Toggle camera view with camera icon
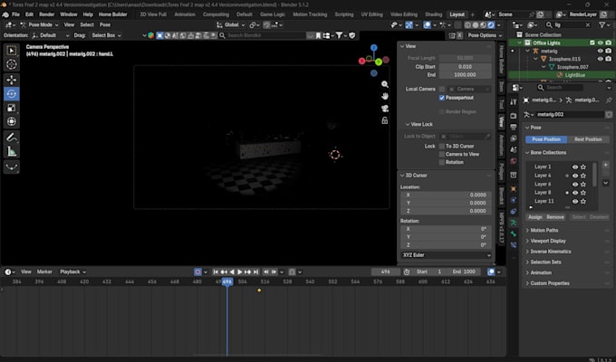Viewport: 616px width, 362px height. pyautogui.click(x=385, y=109)
